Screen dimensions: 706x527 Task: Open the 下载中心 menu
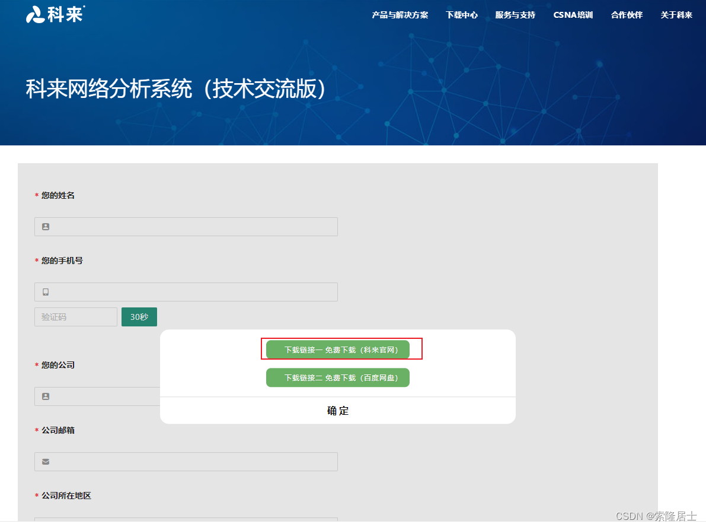462,15
